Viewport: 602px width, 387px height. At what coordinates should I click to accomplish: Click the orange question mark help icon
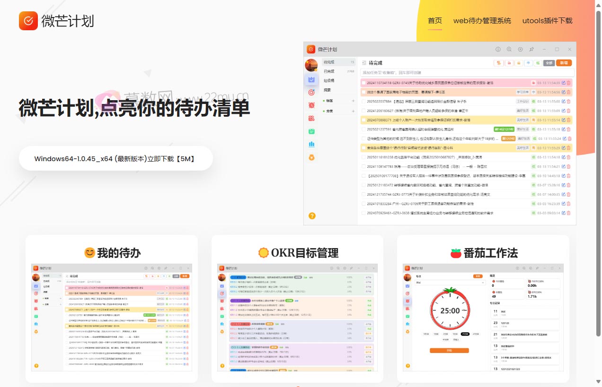point(311,215)
